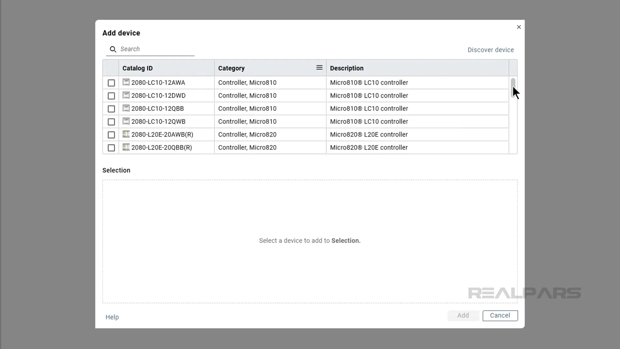This screenshot has width=620, height=349.
Task: Click the device icon beside 2080-LC10-12AWA
Action: [x=126, y=82]
